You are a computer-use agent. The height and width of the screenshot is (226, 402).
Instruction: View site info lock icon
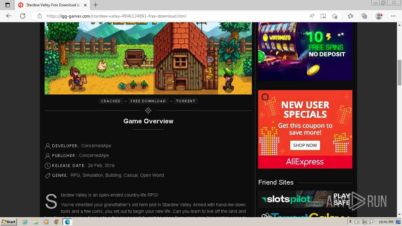coord(40,16)
